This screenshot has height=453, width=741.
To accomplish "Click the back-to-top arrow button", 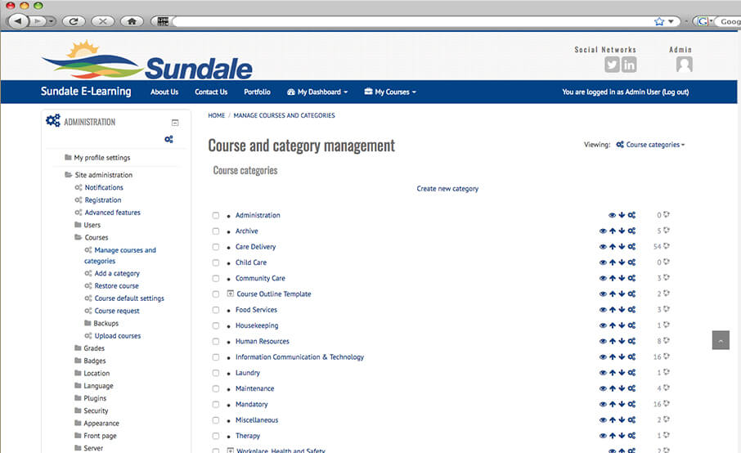I will pos(721,340).
